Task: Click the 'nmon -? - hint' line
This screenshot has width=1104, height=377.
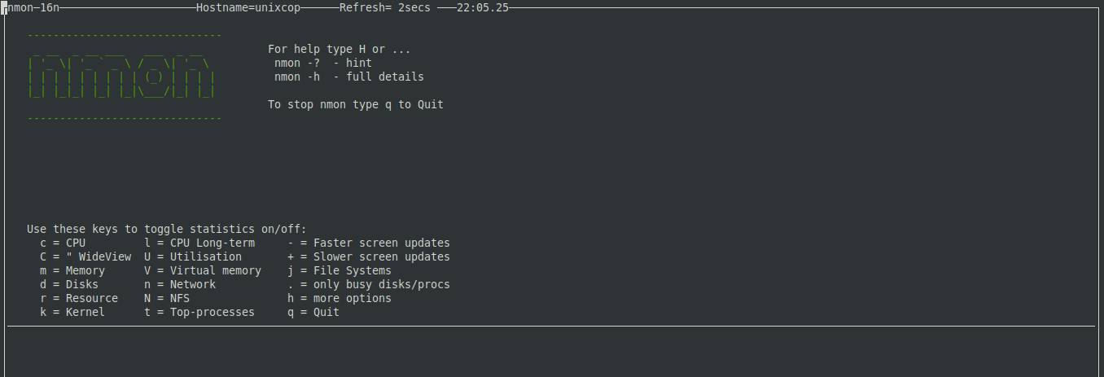Action: (323, 63)
